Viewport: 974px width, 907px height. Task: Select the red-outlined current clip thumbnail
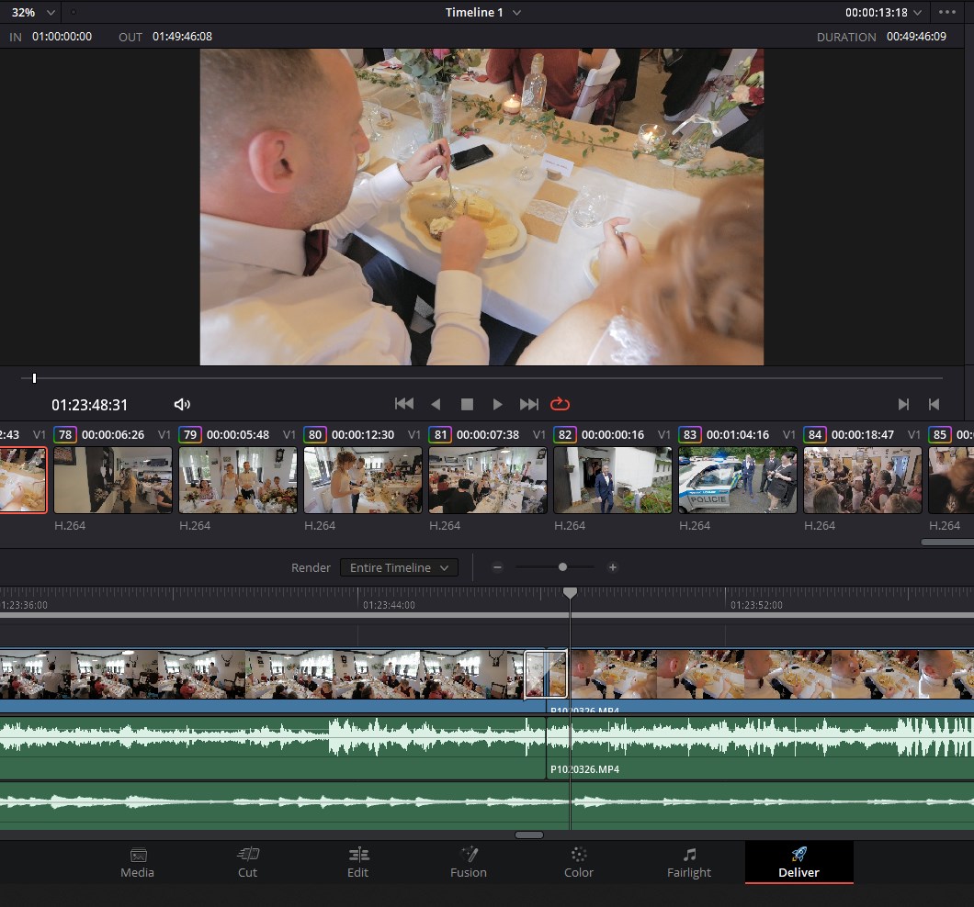click(23, 480)
